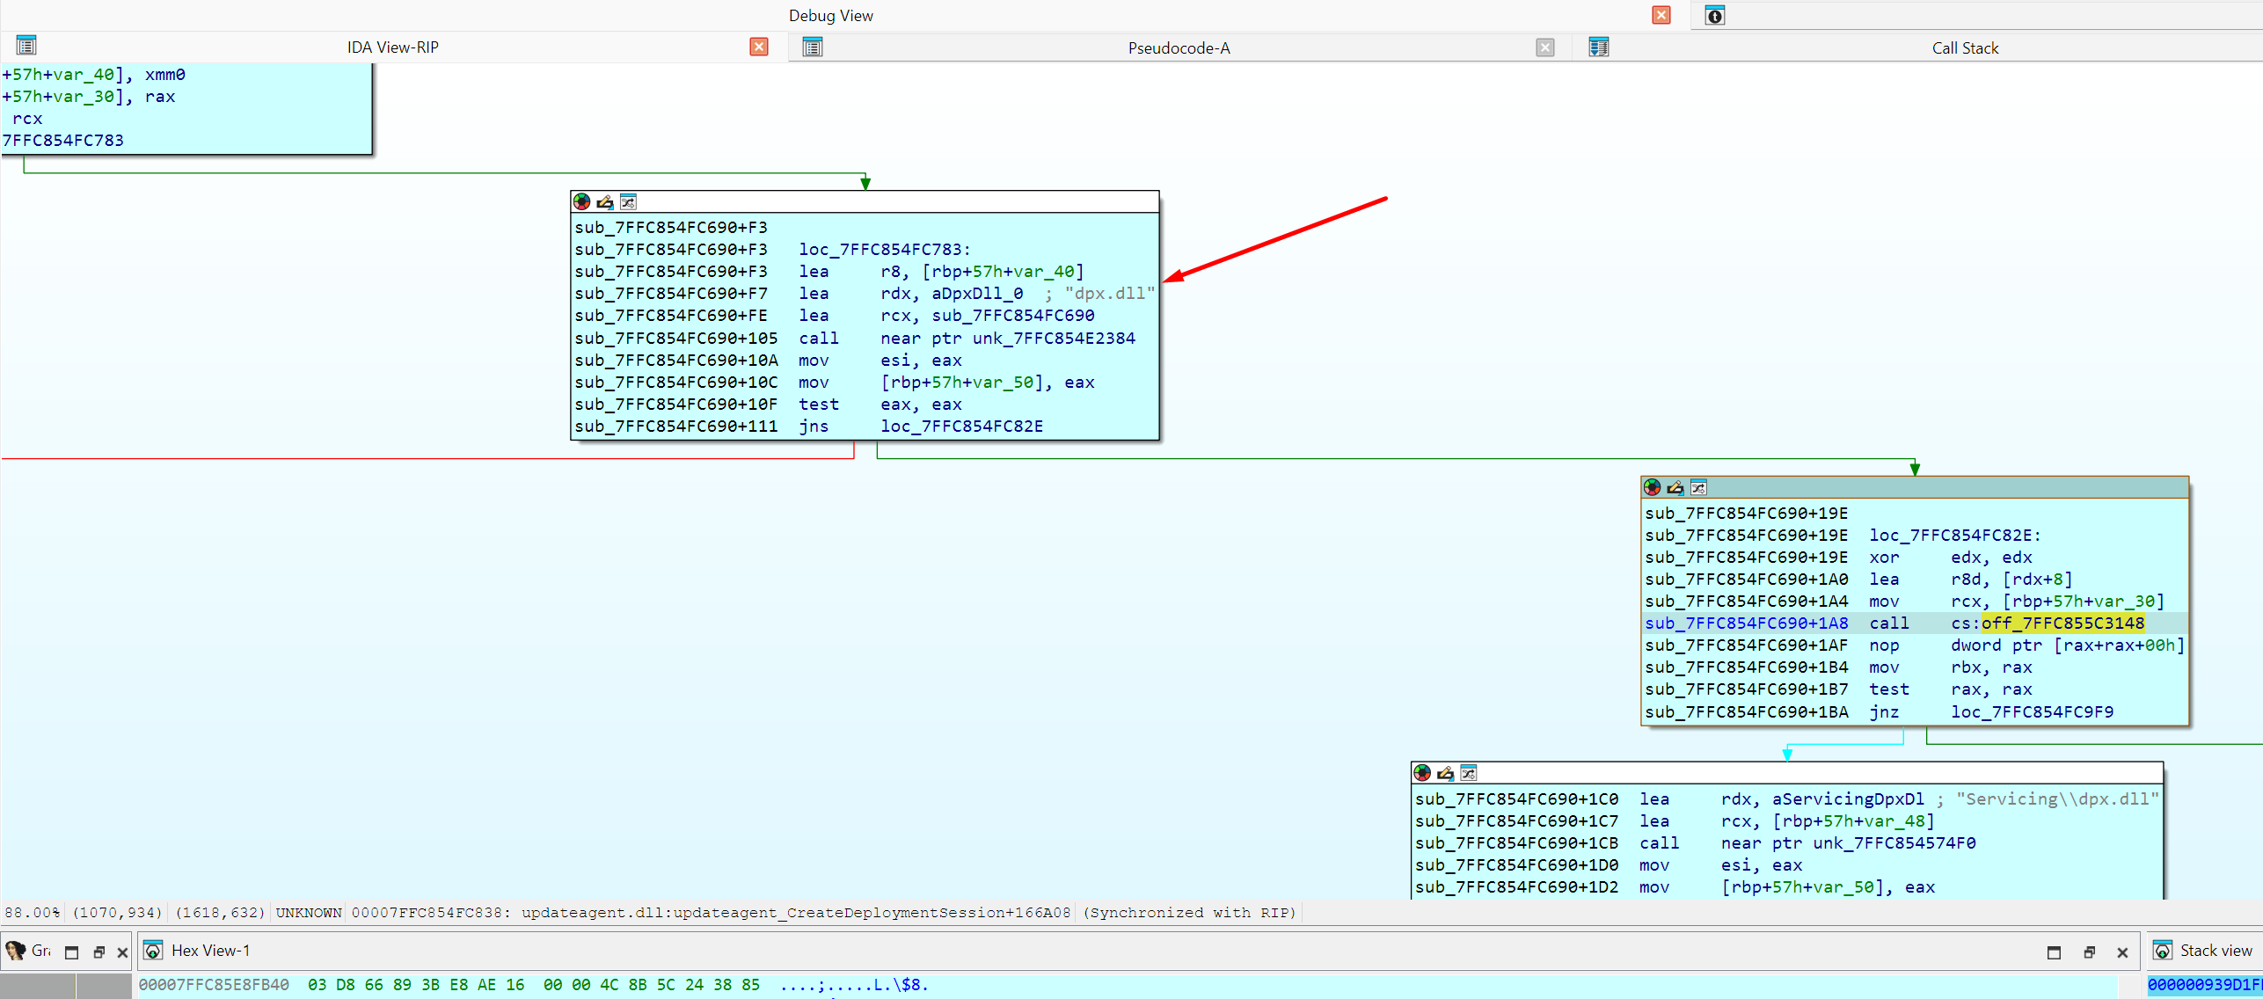Click UNKNOWN in the status bar
Screen dimensions: 2263x999
pyautogui.click(x=308, y=913)
